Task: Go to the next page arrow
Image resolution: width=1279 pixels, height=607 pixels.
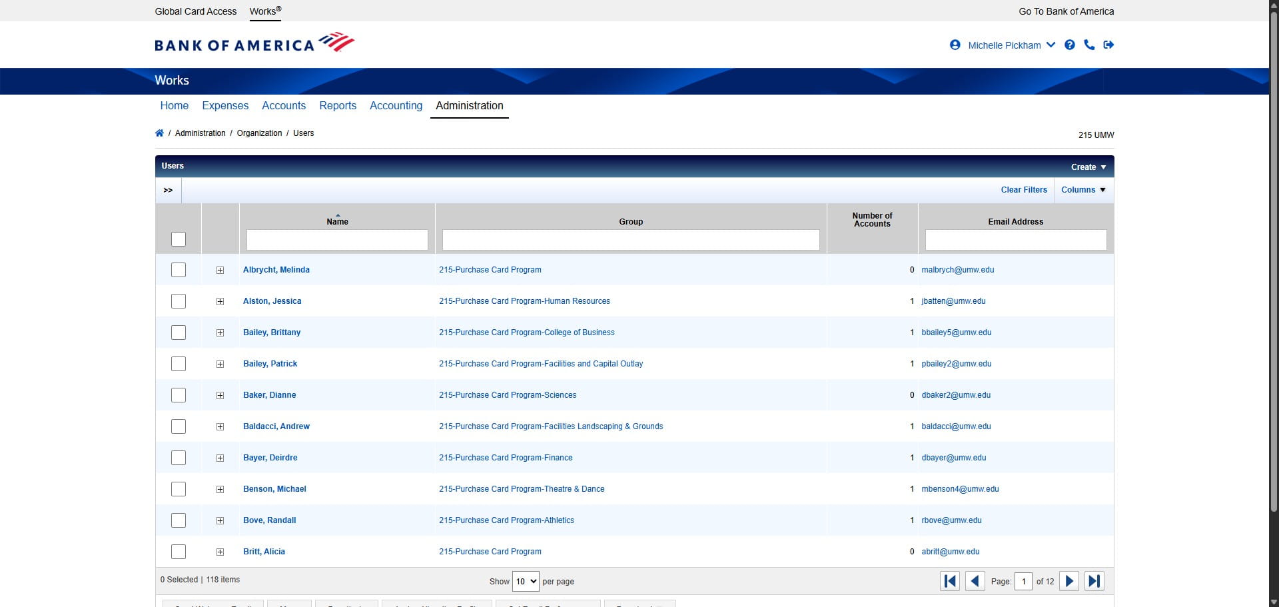Action: click(1069, 581)
